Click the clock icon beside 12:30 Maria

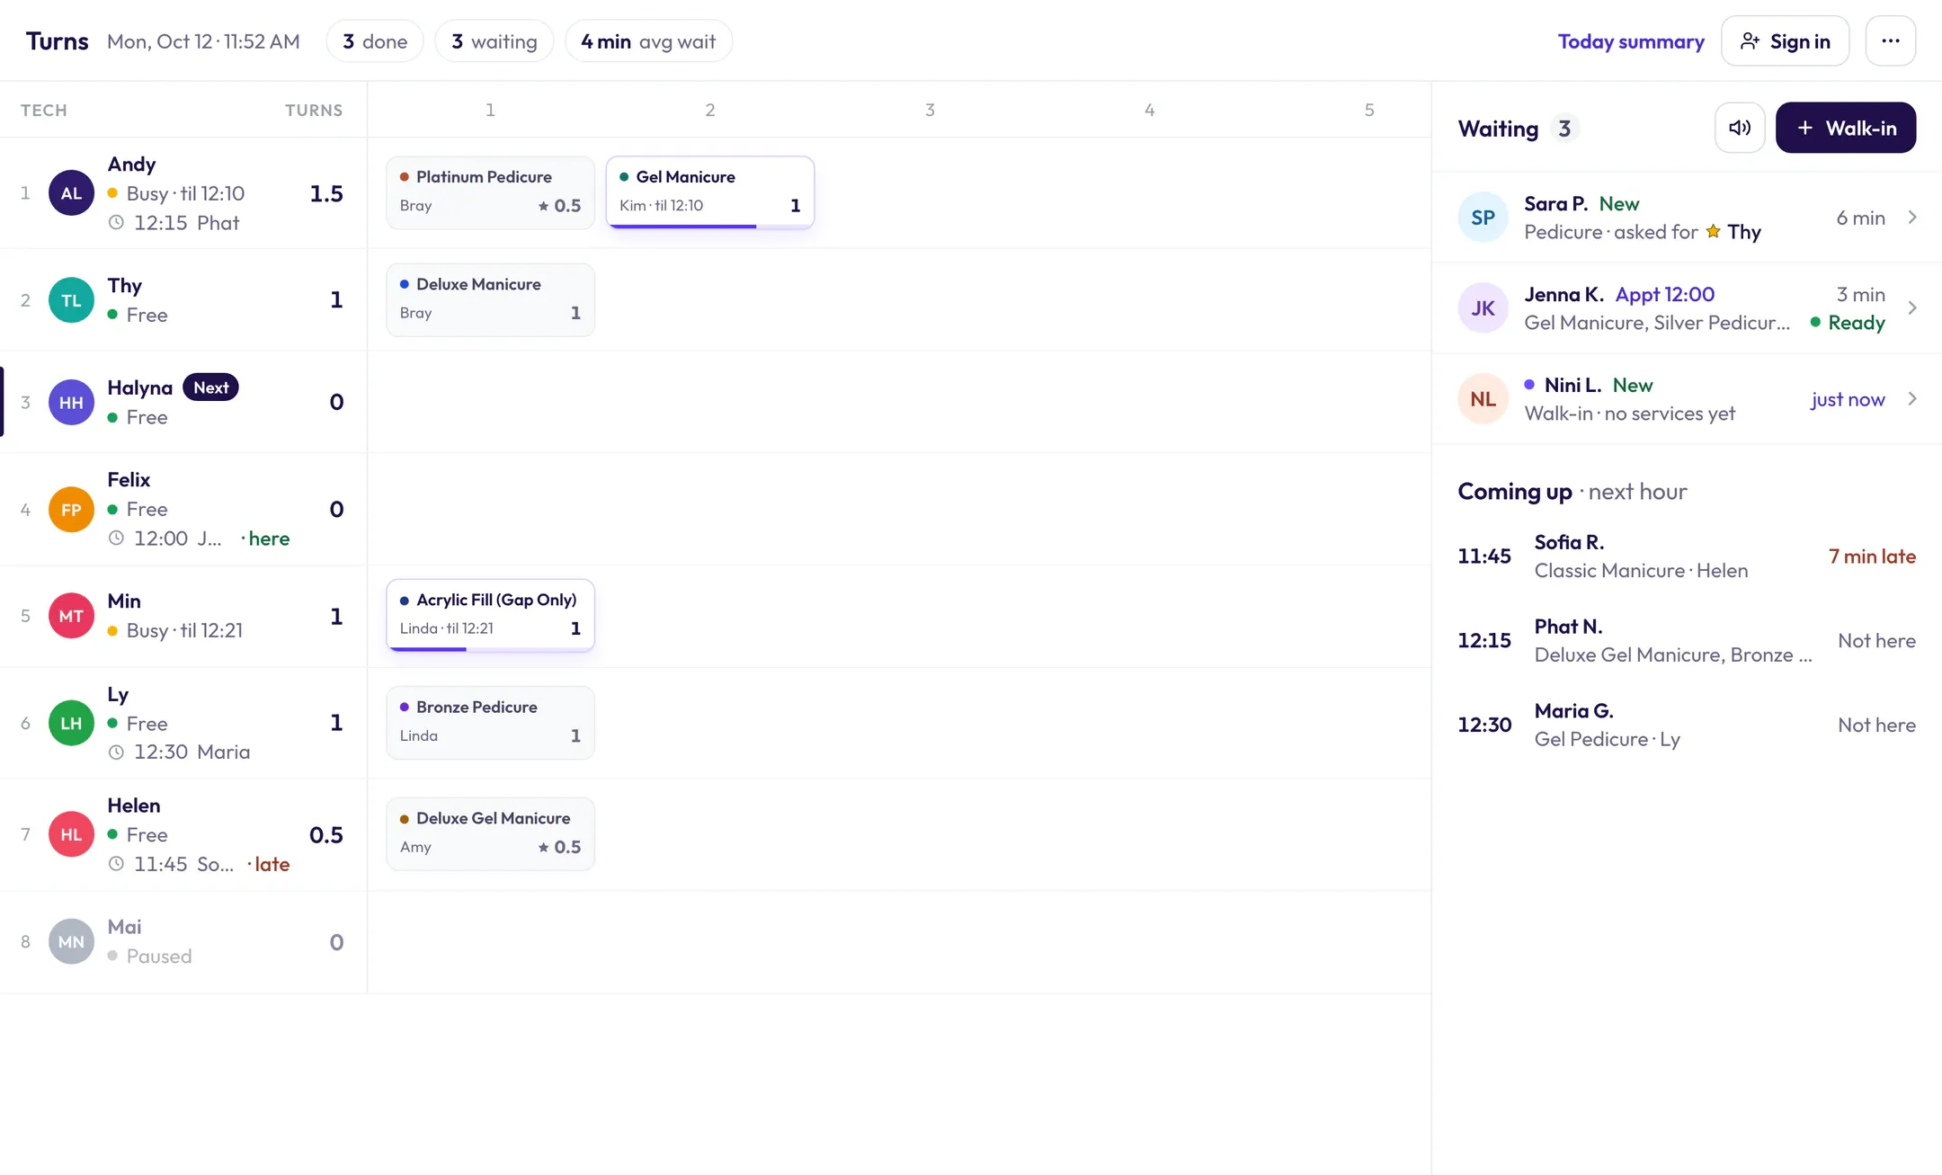(116, 752)
